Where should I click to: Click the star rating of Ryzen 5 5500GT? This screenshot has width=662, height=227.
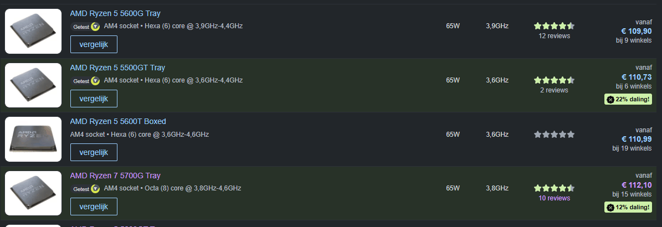554,80
